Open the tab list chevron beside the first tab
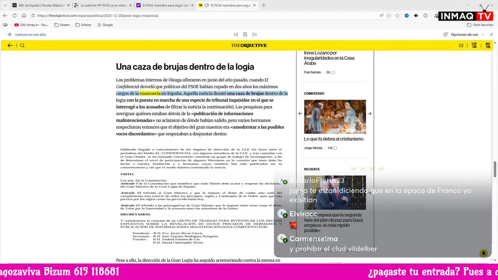 (5, 5)
